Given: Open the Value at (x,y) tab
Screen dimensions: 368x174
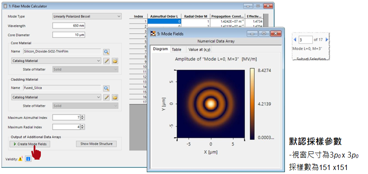Looking at the screenshot, I should [x=199, y=49].
